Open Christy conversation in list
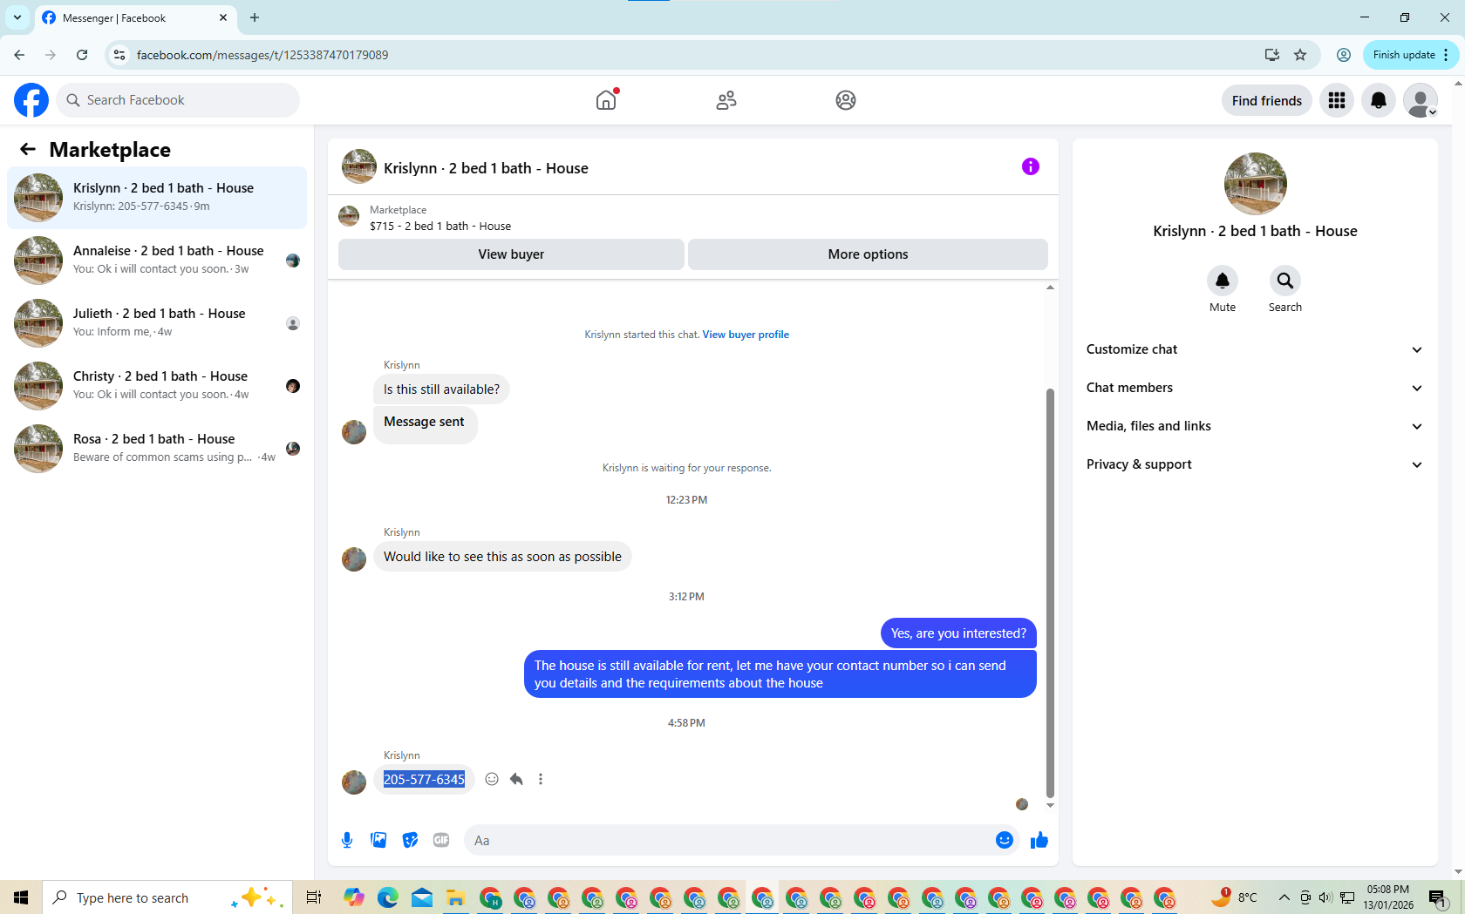Image resolution: width=1465 pixels, height=914 pixels. click(x=157, y=386)
